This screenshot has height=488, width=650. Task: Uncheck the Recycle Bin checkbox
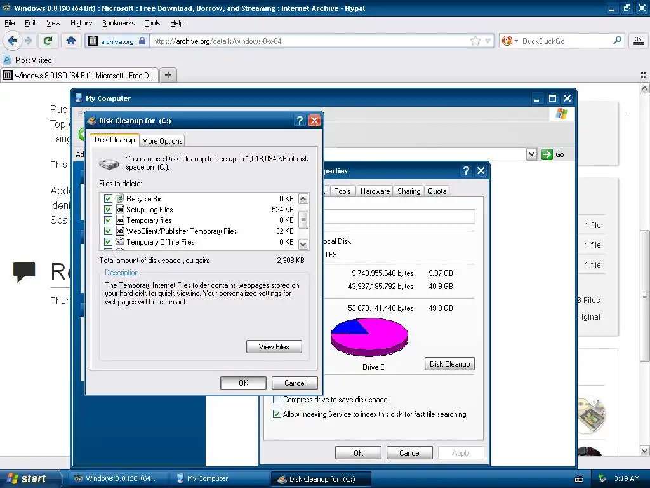point(108,198)
